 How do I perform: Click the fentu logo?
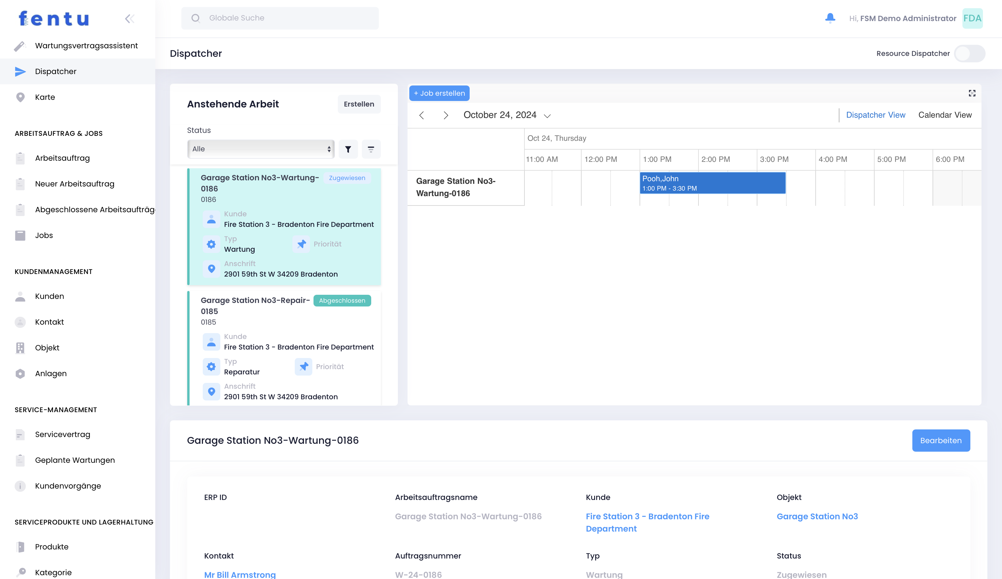(54, 19)
